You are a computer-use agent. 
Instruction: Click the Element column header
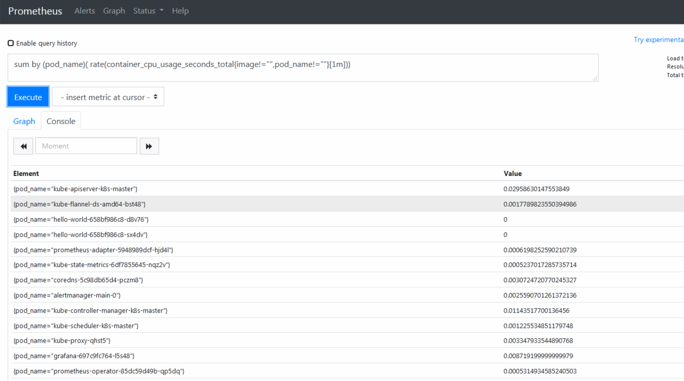(26, 173)
